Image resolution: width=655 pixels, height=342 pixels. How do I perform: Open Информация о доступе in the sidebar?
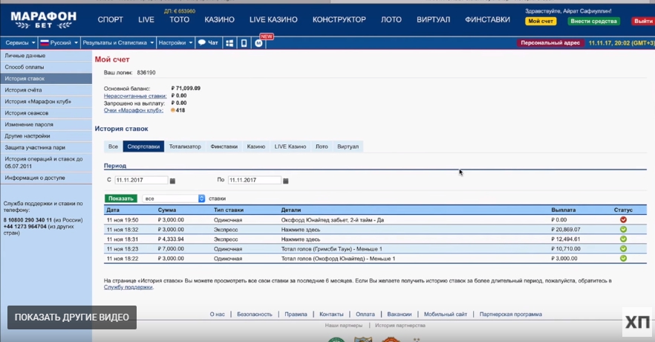(x=46, y=178)
